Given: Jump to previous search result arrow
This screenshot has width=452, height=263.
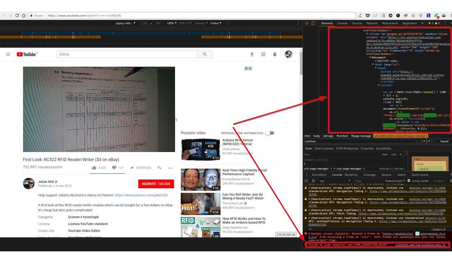Looking at the screenshot, I should (x=425, y=141).
